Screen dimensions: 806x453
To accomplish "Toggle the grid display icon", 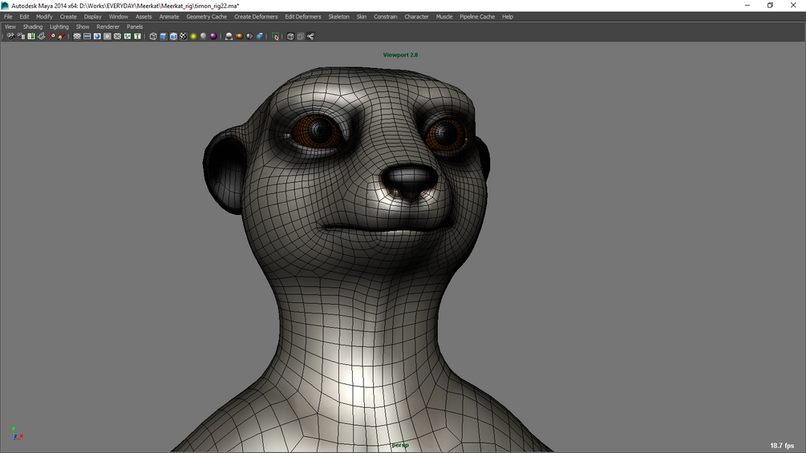I will pos(77,36).
